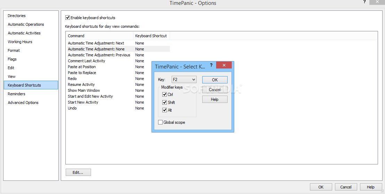Close the Select Key dialog
Screen dimensions: 385x194
(x=224, y=65)
